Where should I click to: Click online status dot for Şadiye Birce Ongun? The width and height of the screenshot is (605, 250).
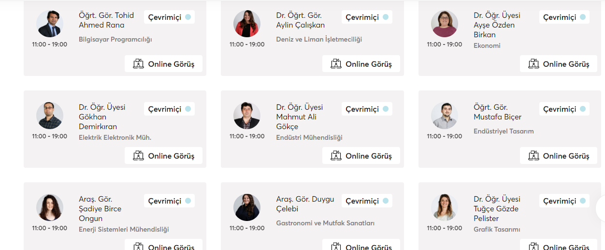(x=188, y=201)
